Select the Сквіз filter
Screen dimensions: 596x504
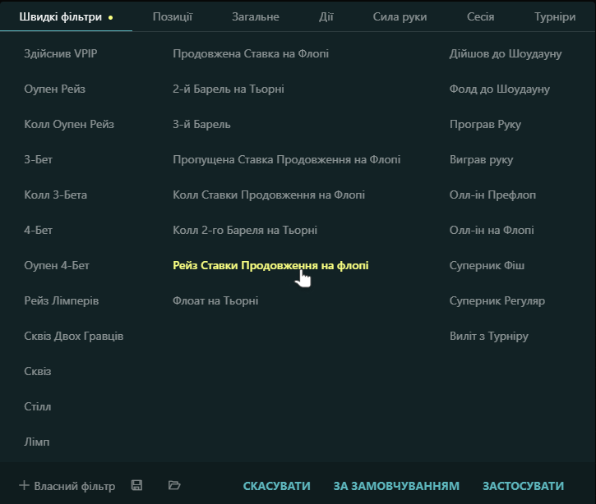click(38, 371)
